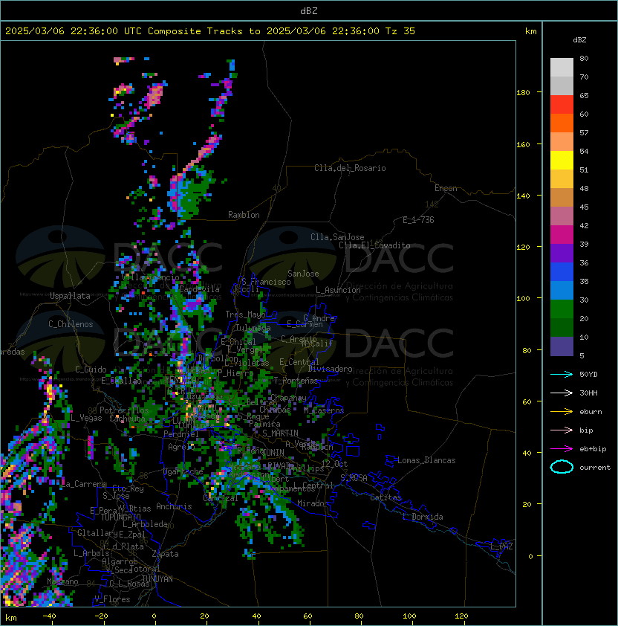Click the 'Zapata' map label

tap(165, 554)
